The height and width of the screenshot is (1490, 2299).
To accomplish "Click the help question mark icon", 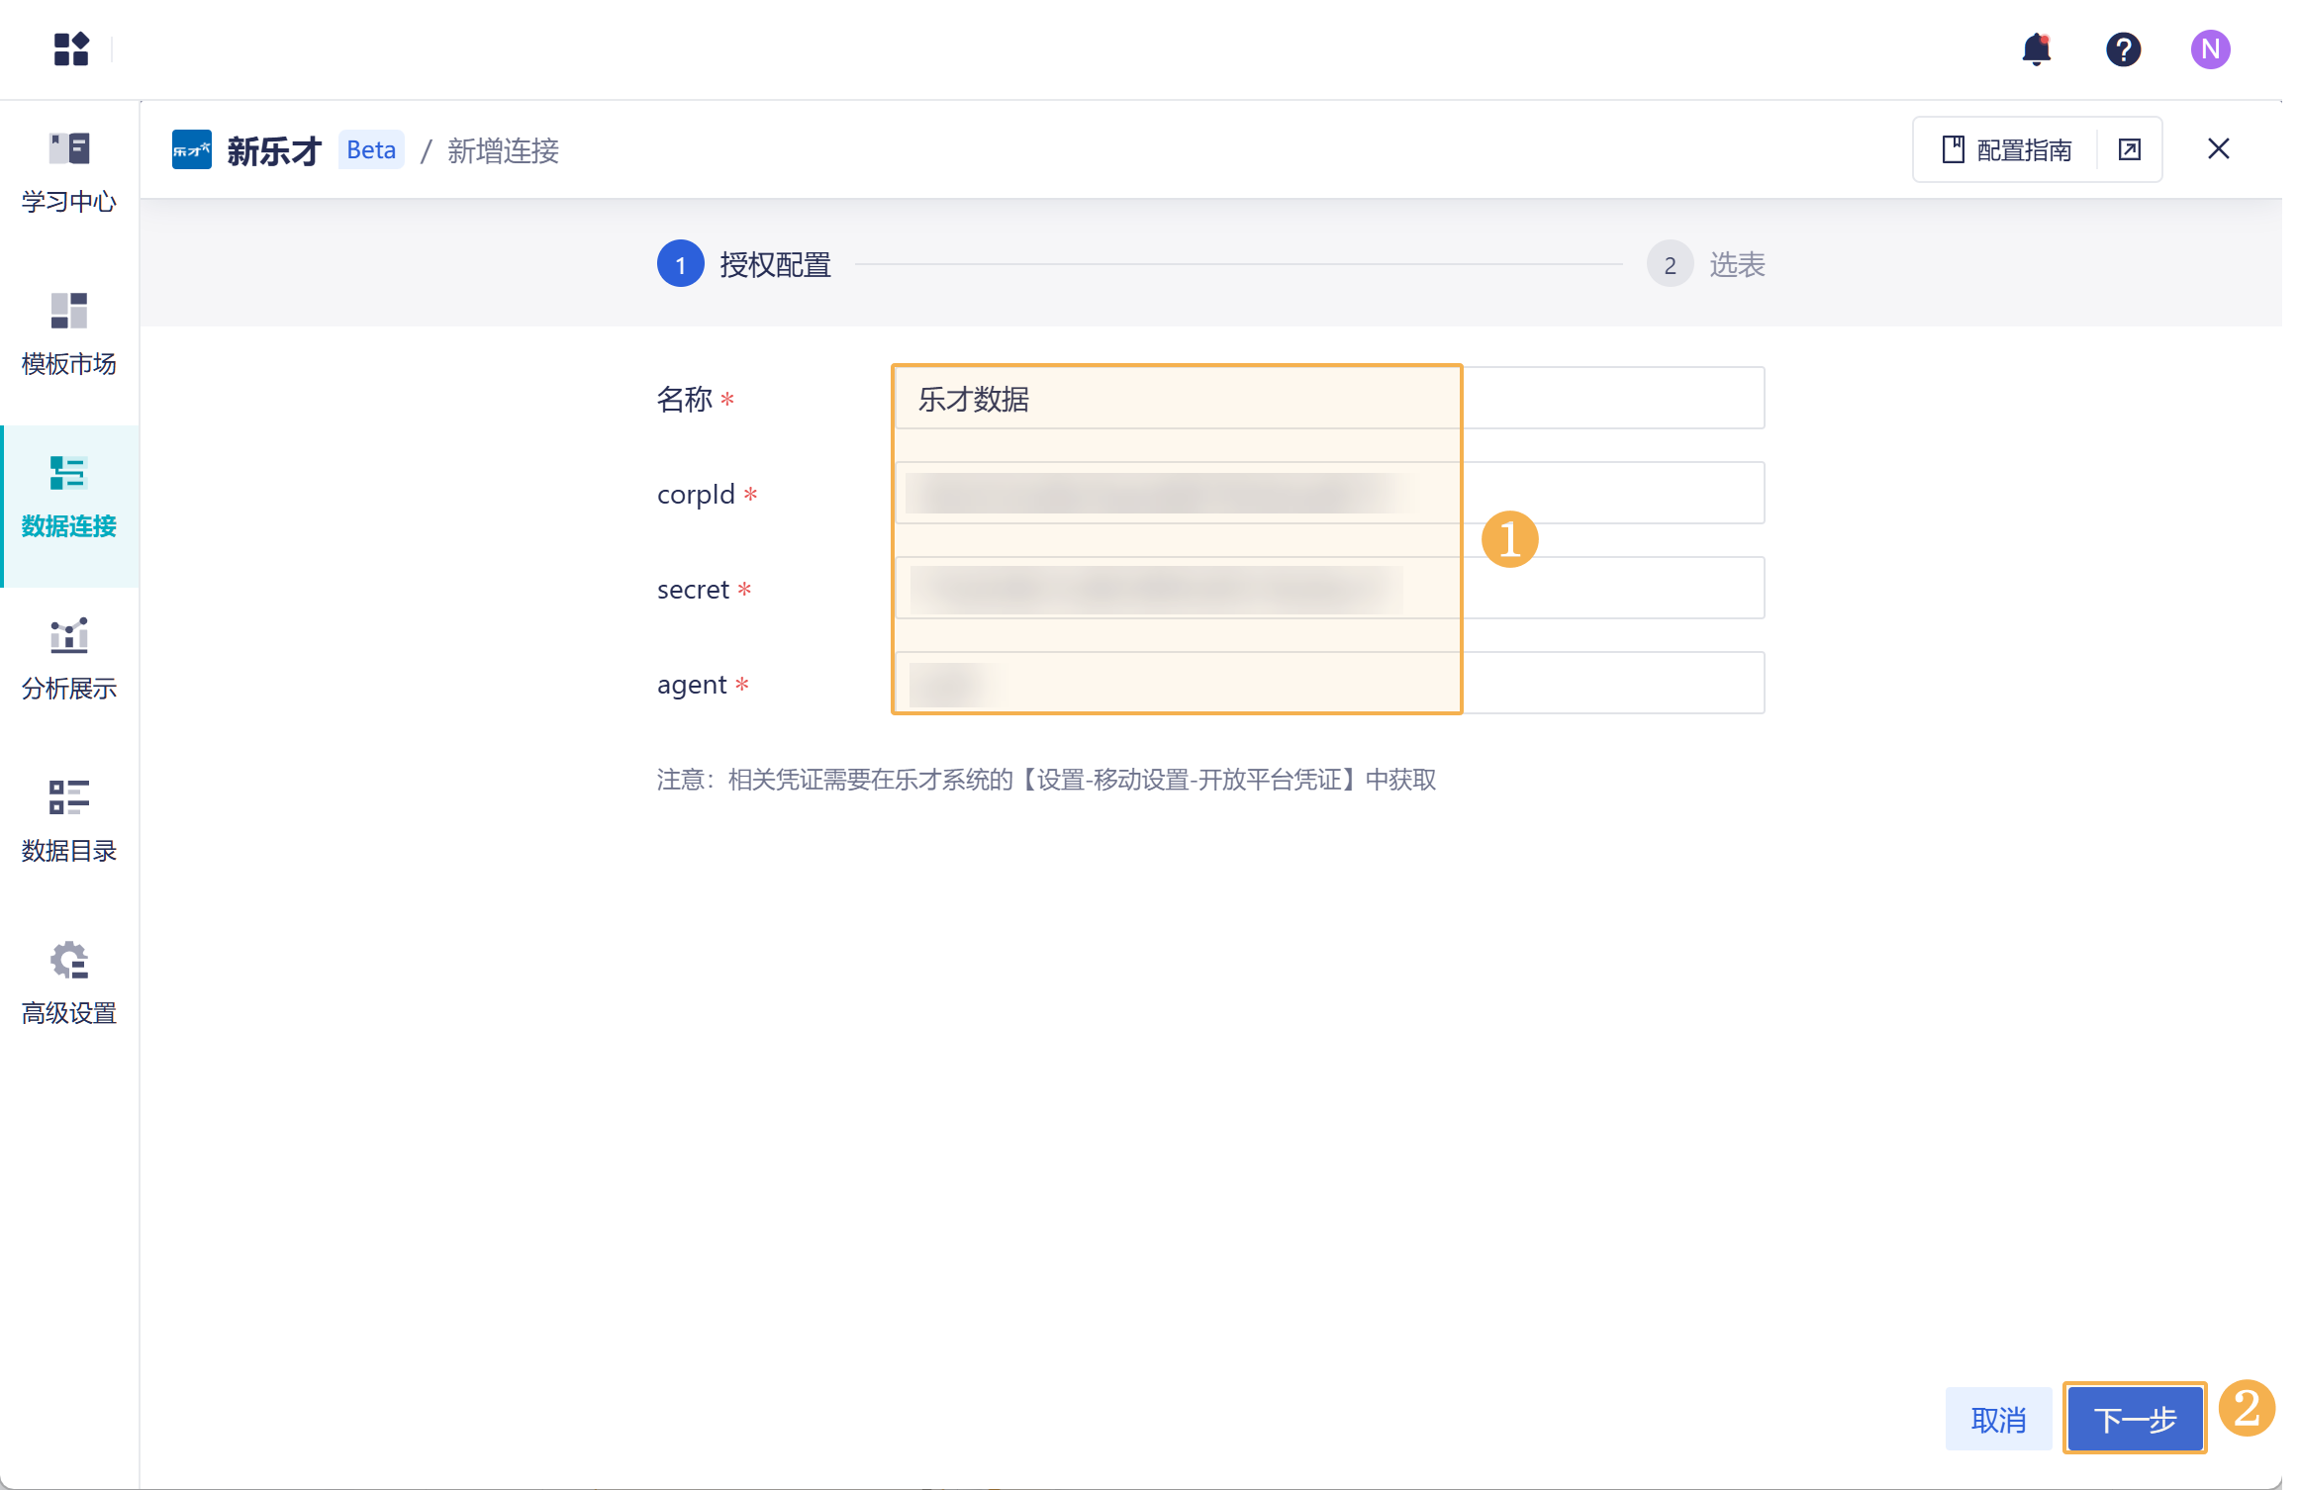I will 2123,48.
